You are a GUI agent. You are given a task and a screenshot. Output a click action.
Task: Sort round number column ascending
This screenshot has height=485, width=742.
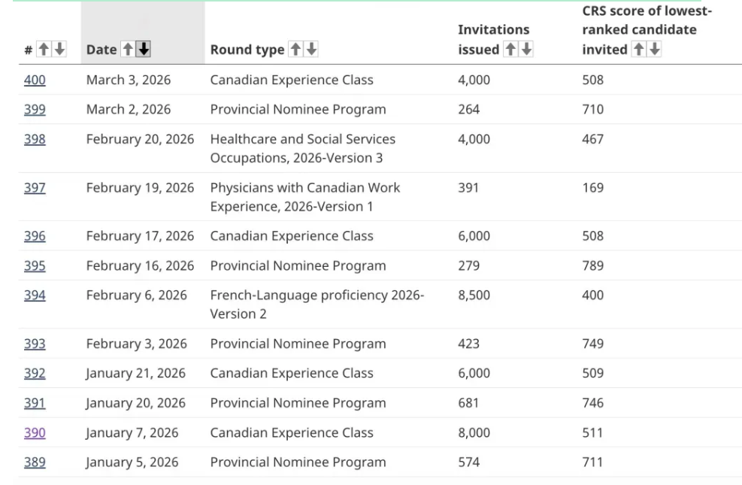coord(44,50)
